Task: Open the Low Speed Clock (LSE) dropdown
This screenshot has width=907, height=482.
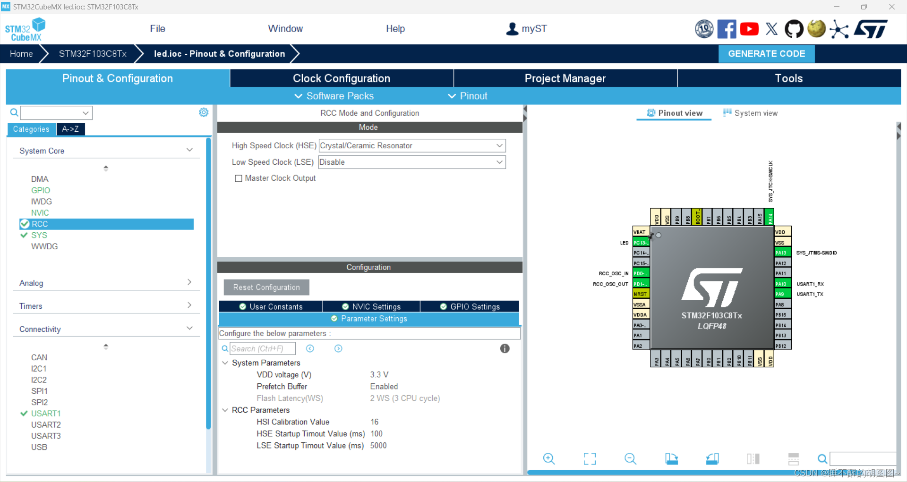Action: (x=412, y=162)
